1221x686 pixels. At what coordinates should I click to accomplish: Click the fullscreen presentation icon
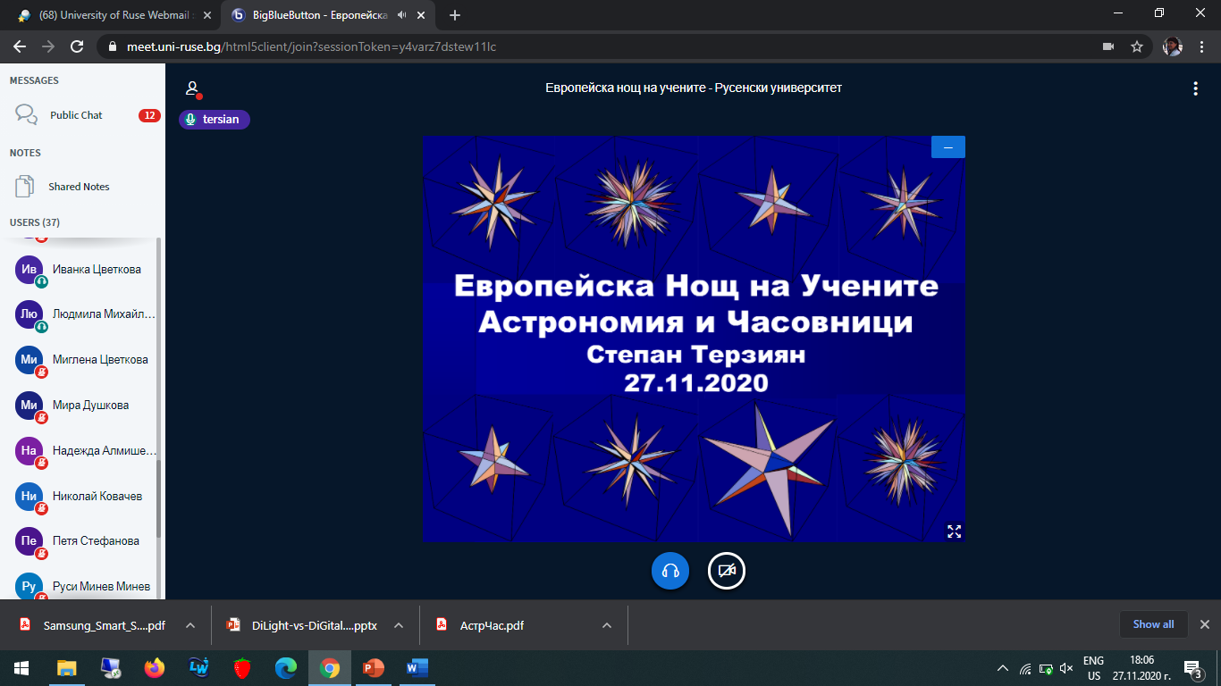coord(954,531)
